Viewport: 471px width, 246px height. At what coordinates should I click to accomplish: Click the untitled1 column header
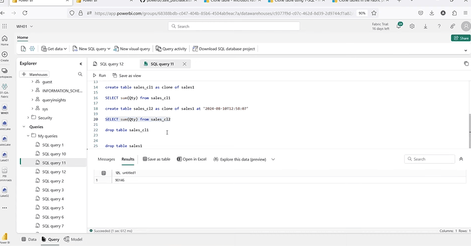pos(129,173)
